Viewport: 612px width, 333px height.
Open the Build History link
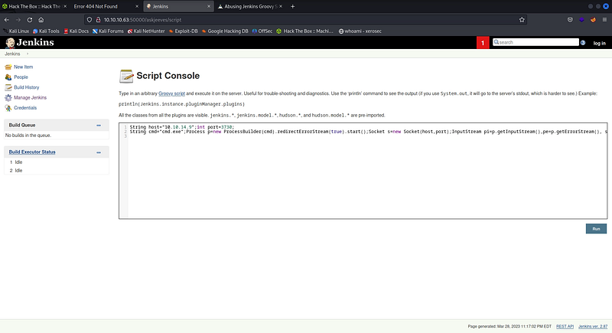27,87
